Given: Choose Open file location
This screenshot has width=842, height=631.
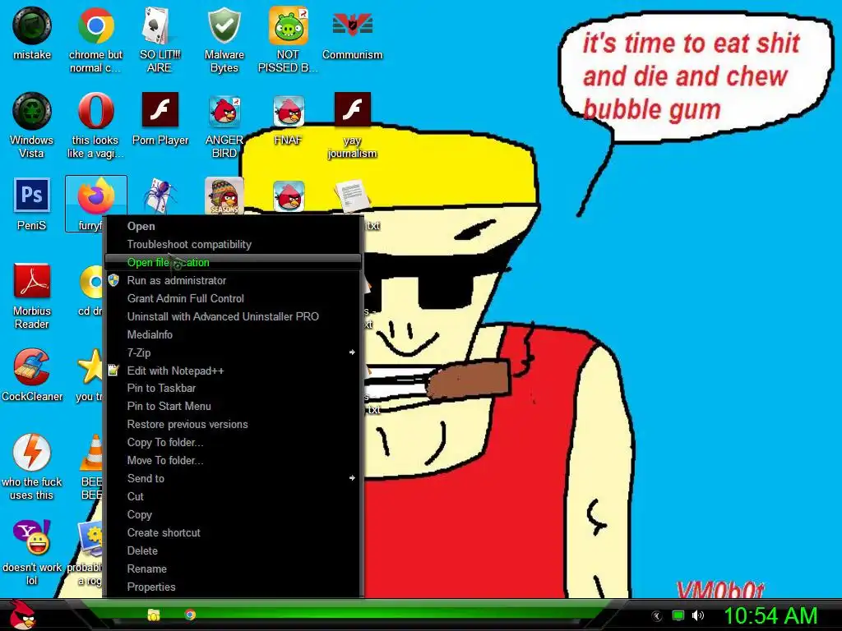Looking at the screenshot, I should [234, 262].
